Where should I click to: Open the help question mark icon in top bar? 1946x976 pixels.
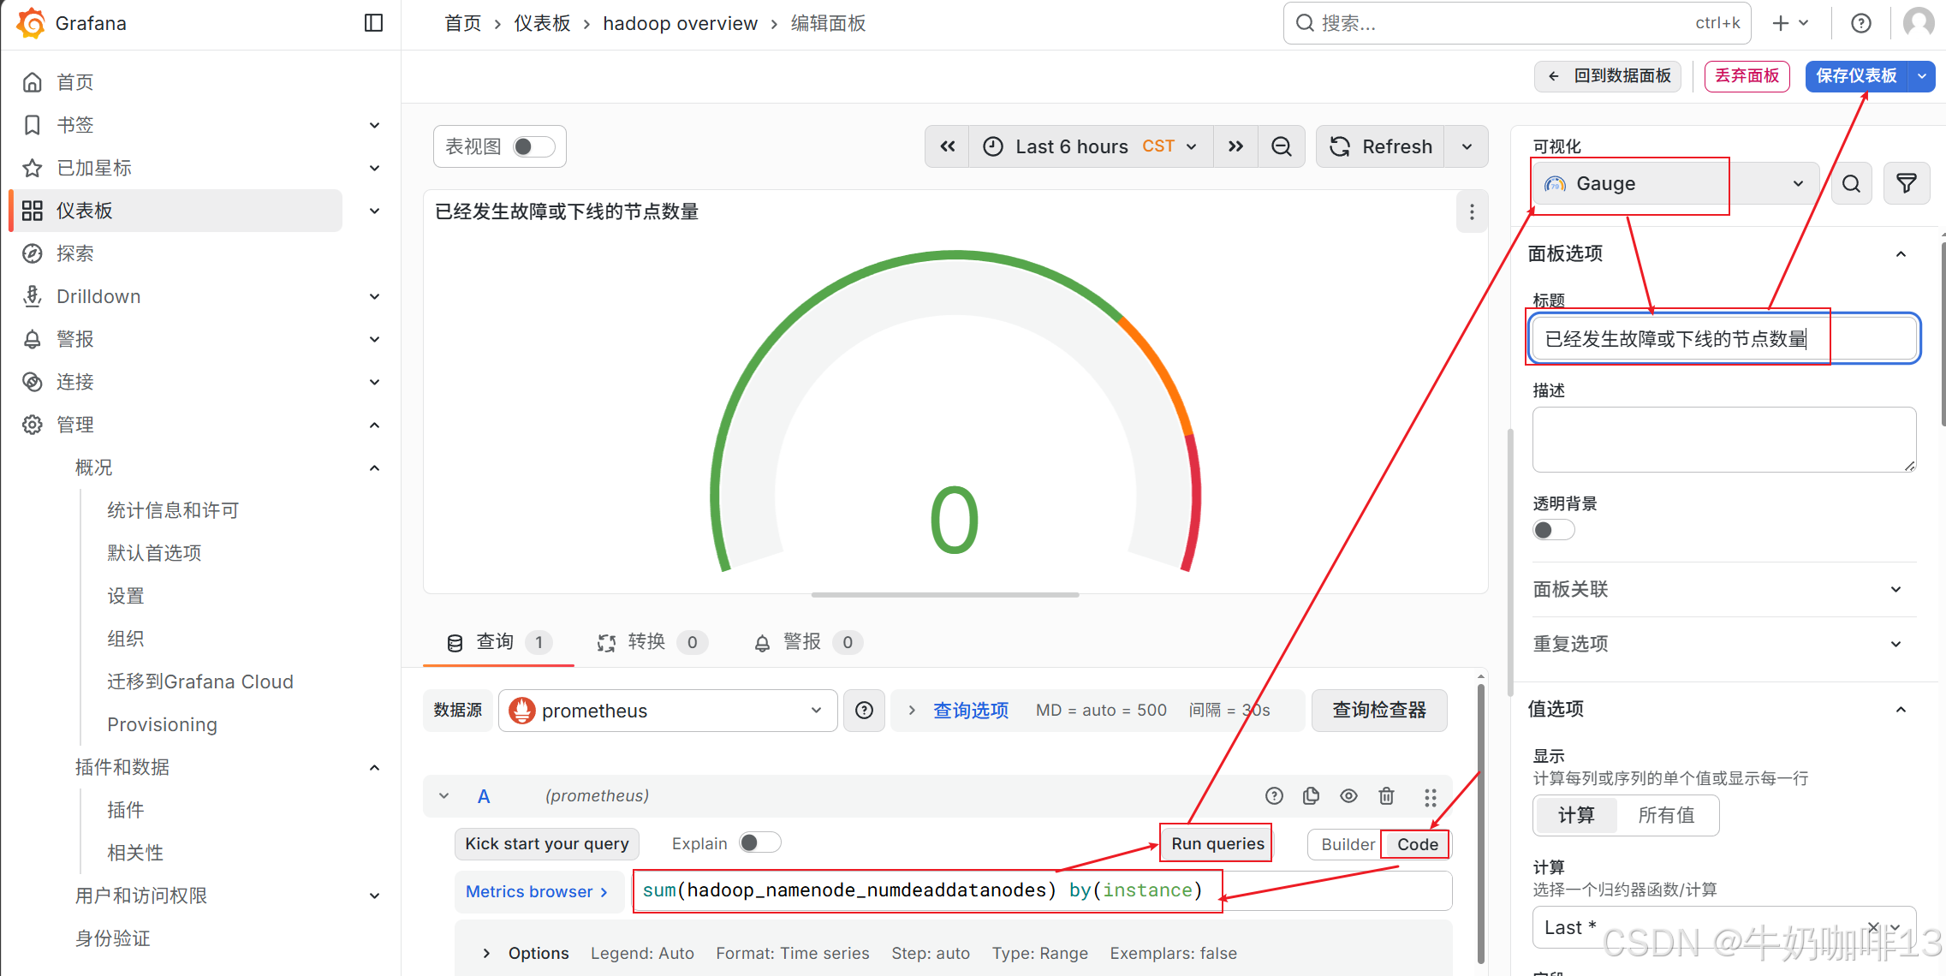tap(1860, 23)
